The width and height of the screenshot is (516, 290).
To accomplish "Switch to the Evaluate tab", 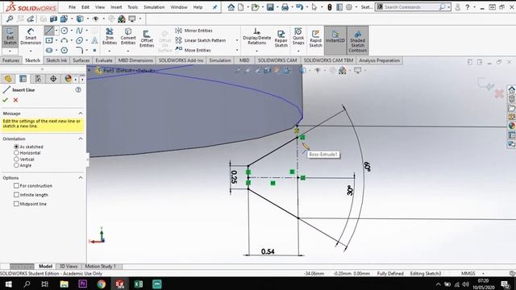I will click(x=104, y=60).
